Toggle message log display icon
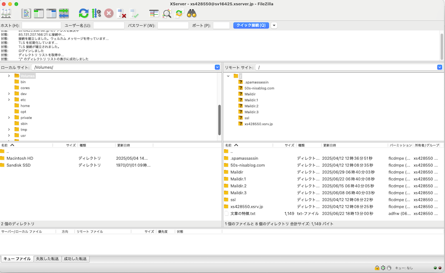The image size is (445, 273). click(26, 13)
